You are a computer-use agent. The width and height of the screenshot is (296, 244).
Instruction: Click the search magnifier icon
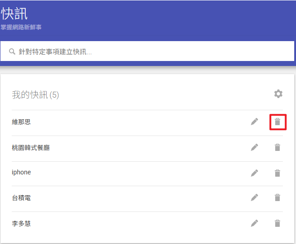click(x=12, y=52)
